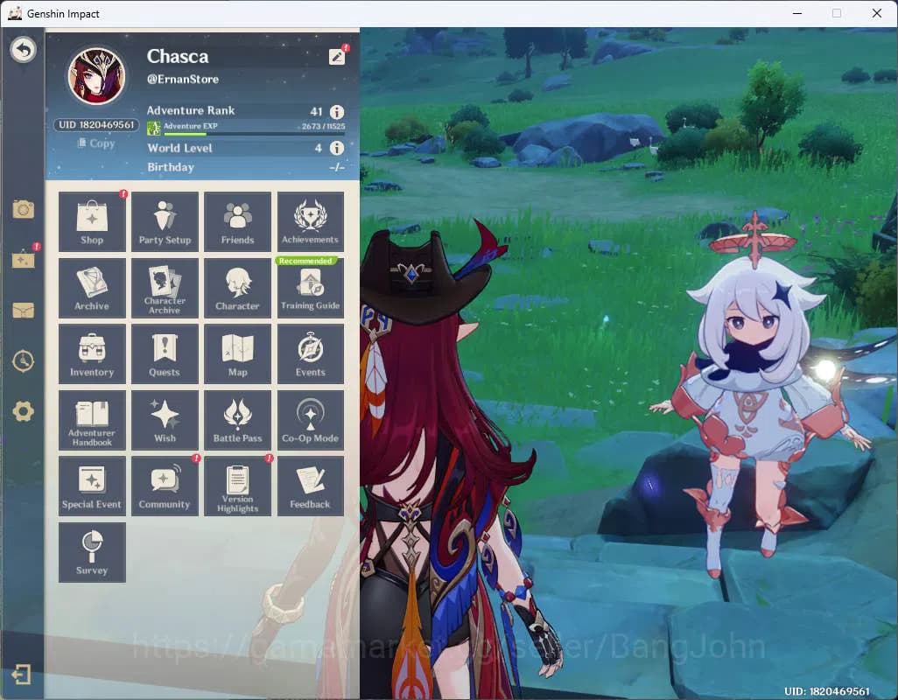The image size is (898, 700).
Task: Enter Co-Op Mode
Action: [311, 420]
